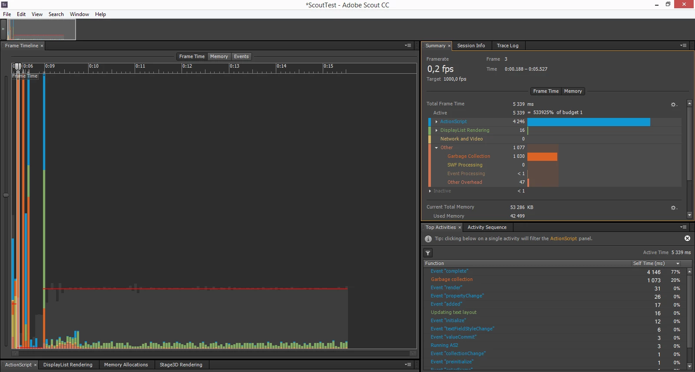Viewport: 695px width, 372px height.
Task: Toggle Summary Frame Time view
Action: [x=546, y=91]
